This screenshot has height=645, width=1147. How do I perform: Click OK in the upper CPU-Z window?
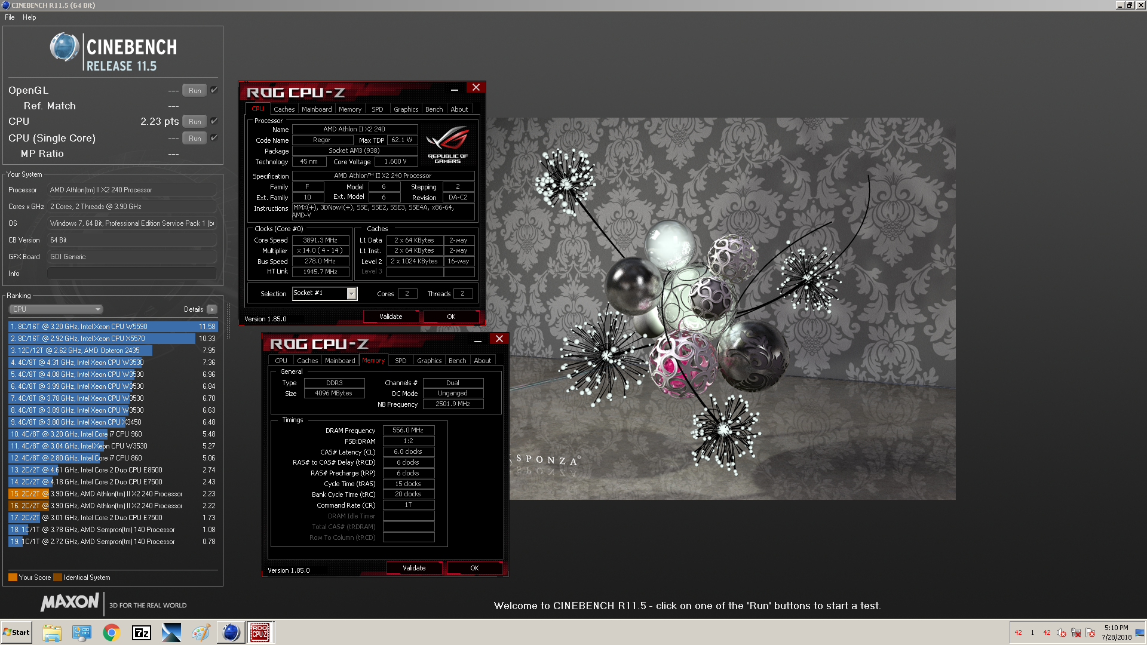coord(451,317)
